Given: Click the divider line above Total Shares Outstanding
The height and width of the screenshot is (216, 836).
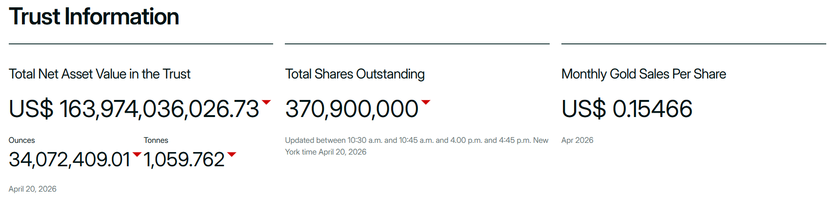Looking at the screenshot, I should click(417, 44).
